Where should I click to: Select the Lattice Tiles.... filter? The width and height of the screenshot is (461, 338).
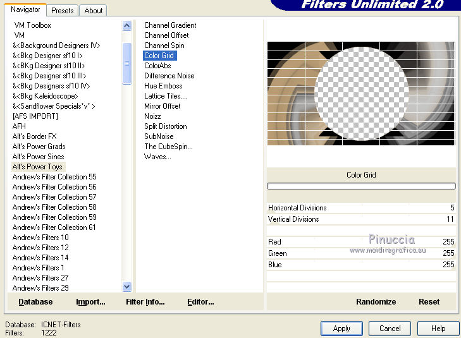click(x=166, y=96)
